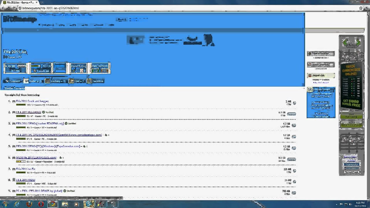The width and height of the screenshot is (370, 208).
Task: Click the Download Torrent button in the sidebar
Action: click(321, 90)
